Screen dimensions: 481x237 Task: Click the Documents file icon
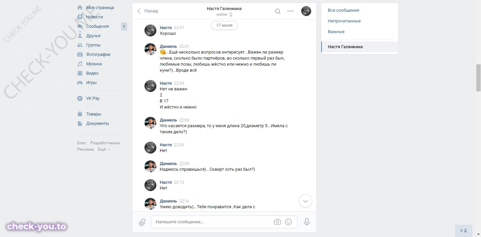coord(80,123)
